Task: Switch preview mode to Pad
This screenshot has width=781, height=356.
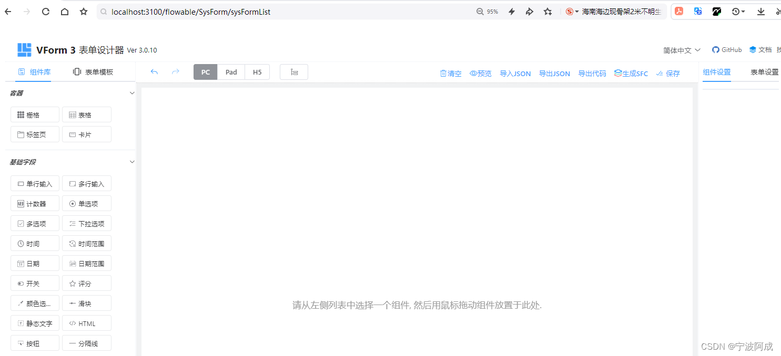Action: click(x=231, y=72)
